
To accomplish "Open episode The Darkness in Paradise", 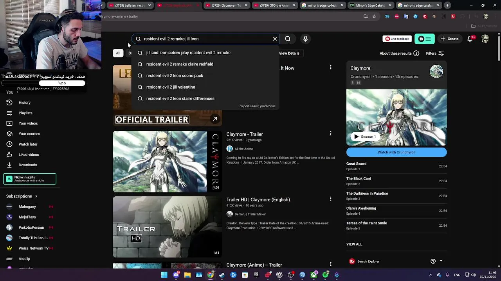I will click(396, 196).
